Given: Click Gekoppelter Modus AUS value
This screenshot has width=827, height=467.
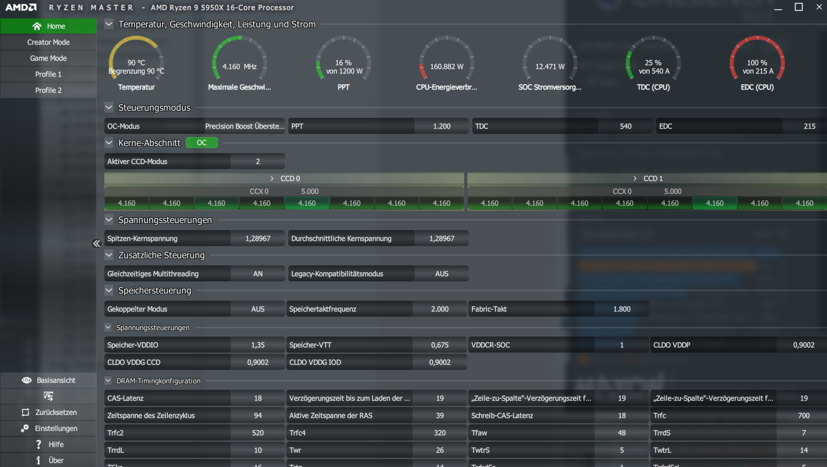Looking at the screenshot, I should pyautogui.click(x=258, y=309).
